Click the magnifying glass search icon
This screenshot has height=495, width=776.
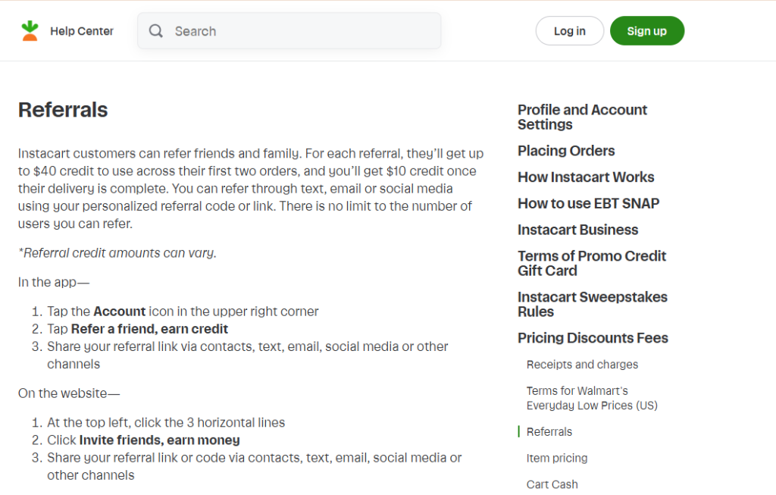[155, 31]
